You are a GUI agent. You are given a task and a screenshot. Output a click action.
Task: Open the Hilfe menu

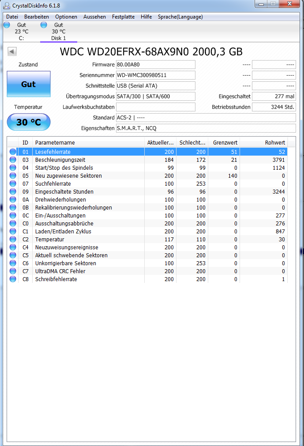pos(146,17)
